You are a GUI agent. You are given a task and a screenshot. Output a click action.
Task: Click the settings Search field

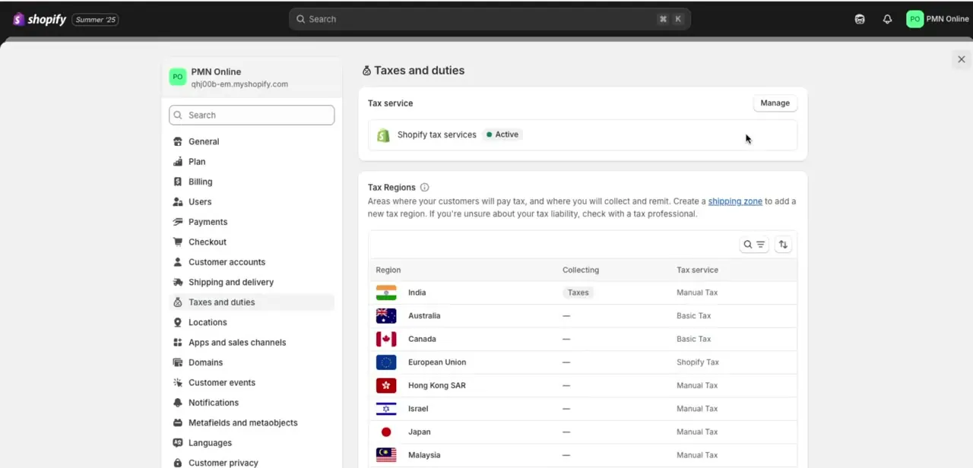click(252, 115)
